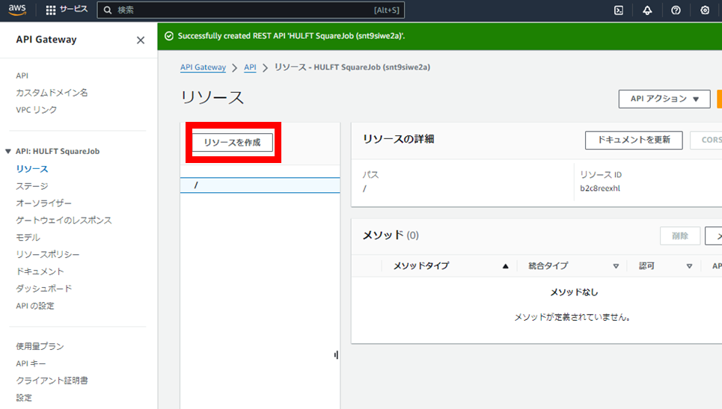Click the panel resize handle
The width and height of the screenshot is (722, 409).
(336, 354)
